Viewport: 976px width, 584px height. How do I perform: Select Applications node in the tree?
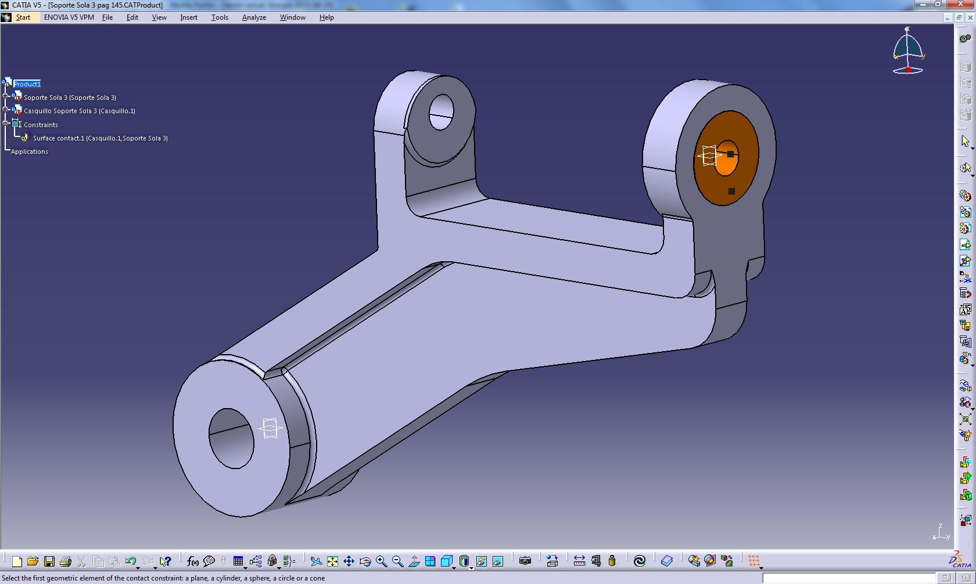click(29, 152)
